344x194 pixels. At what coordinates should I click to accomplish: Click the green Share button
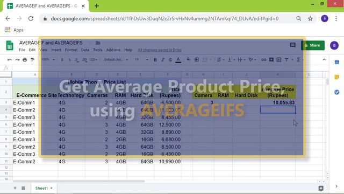pyautogui.click(x=313, y=45)
